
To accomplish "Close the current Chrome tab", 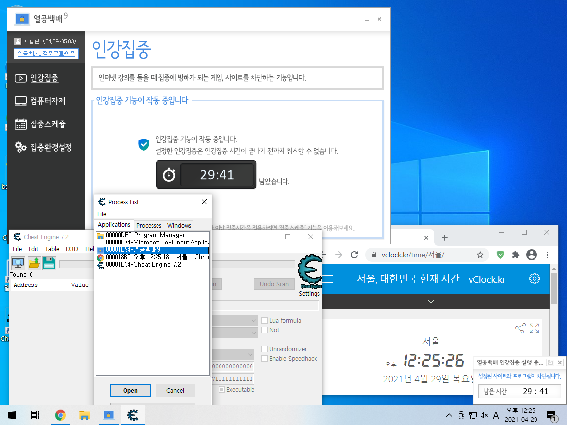I will (x=426, y=238).
